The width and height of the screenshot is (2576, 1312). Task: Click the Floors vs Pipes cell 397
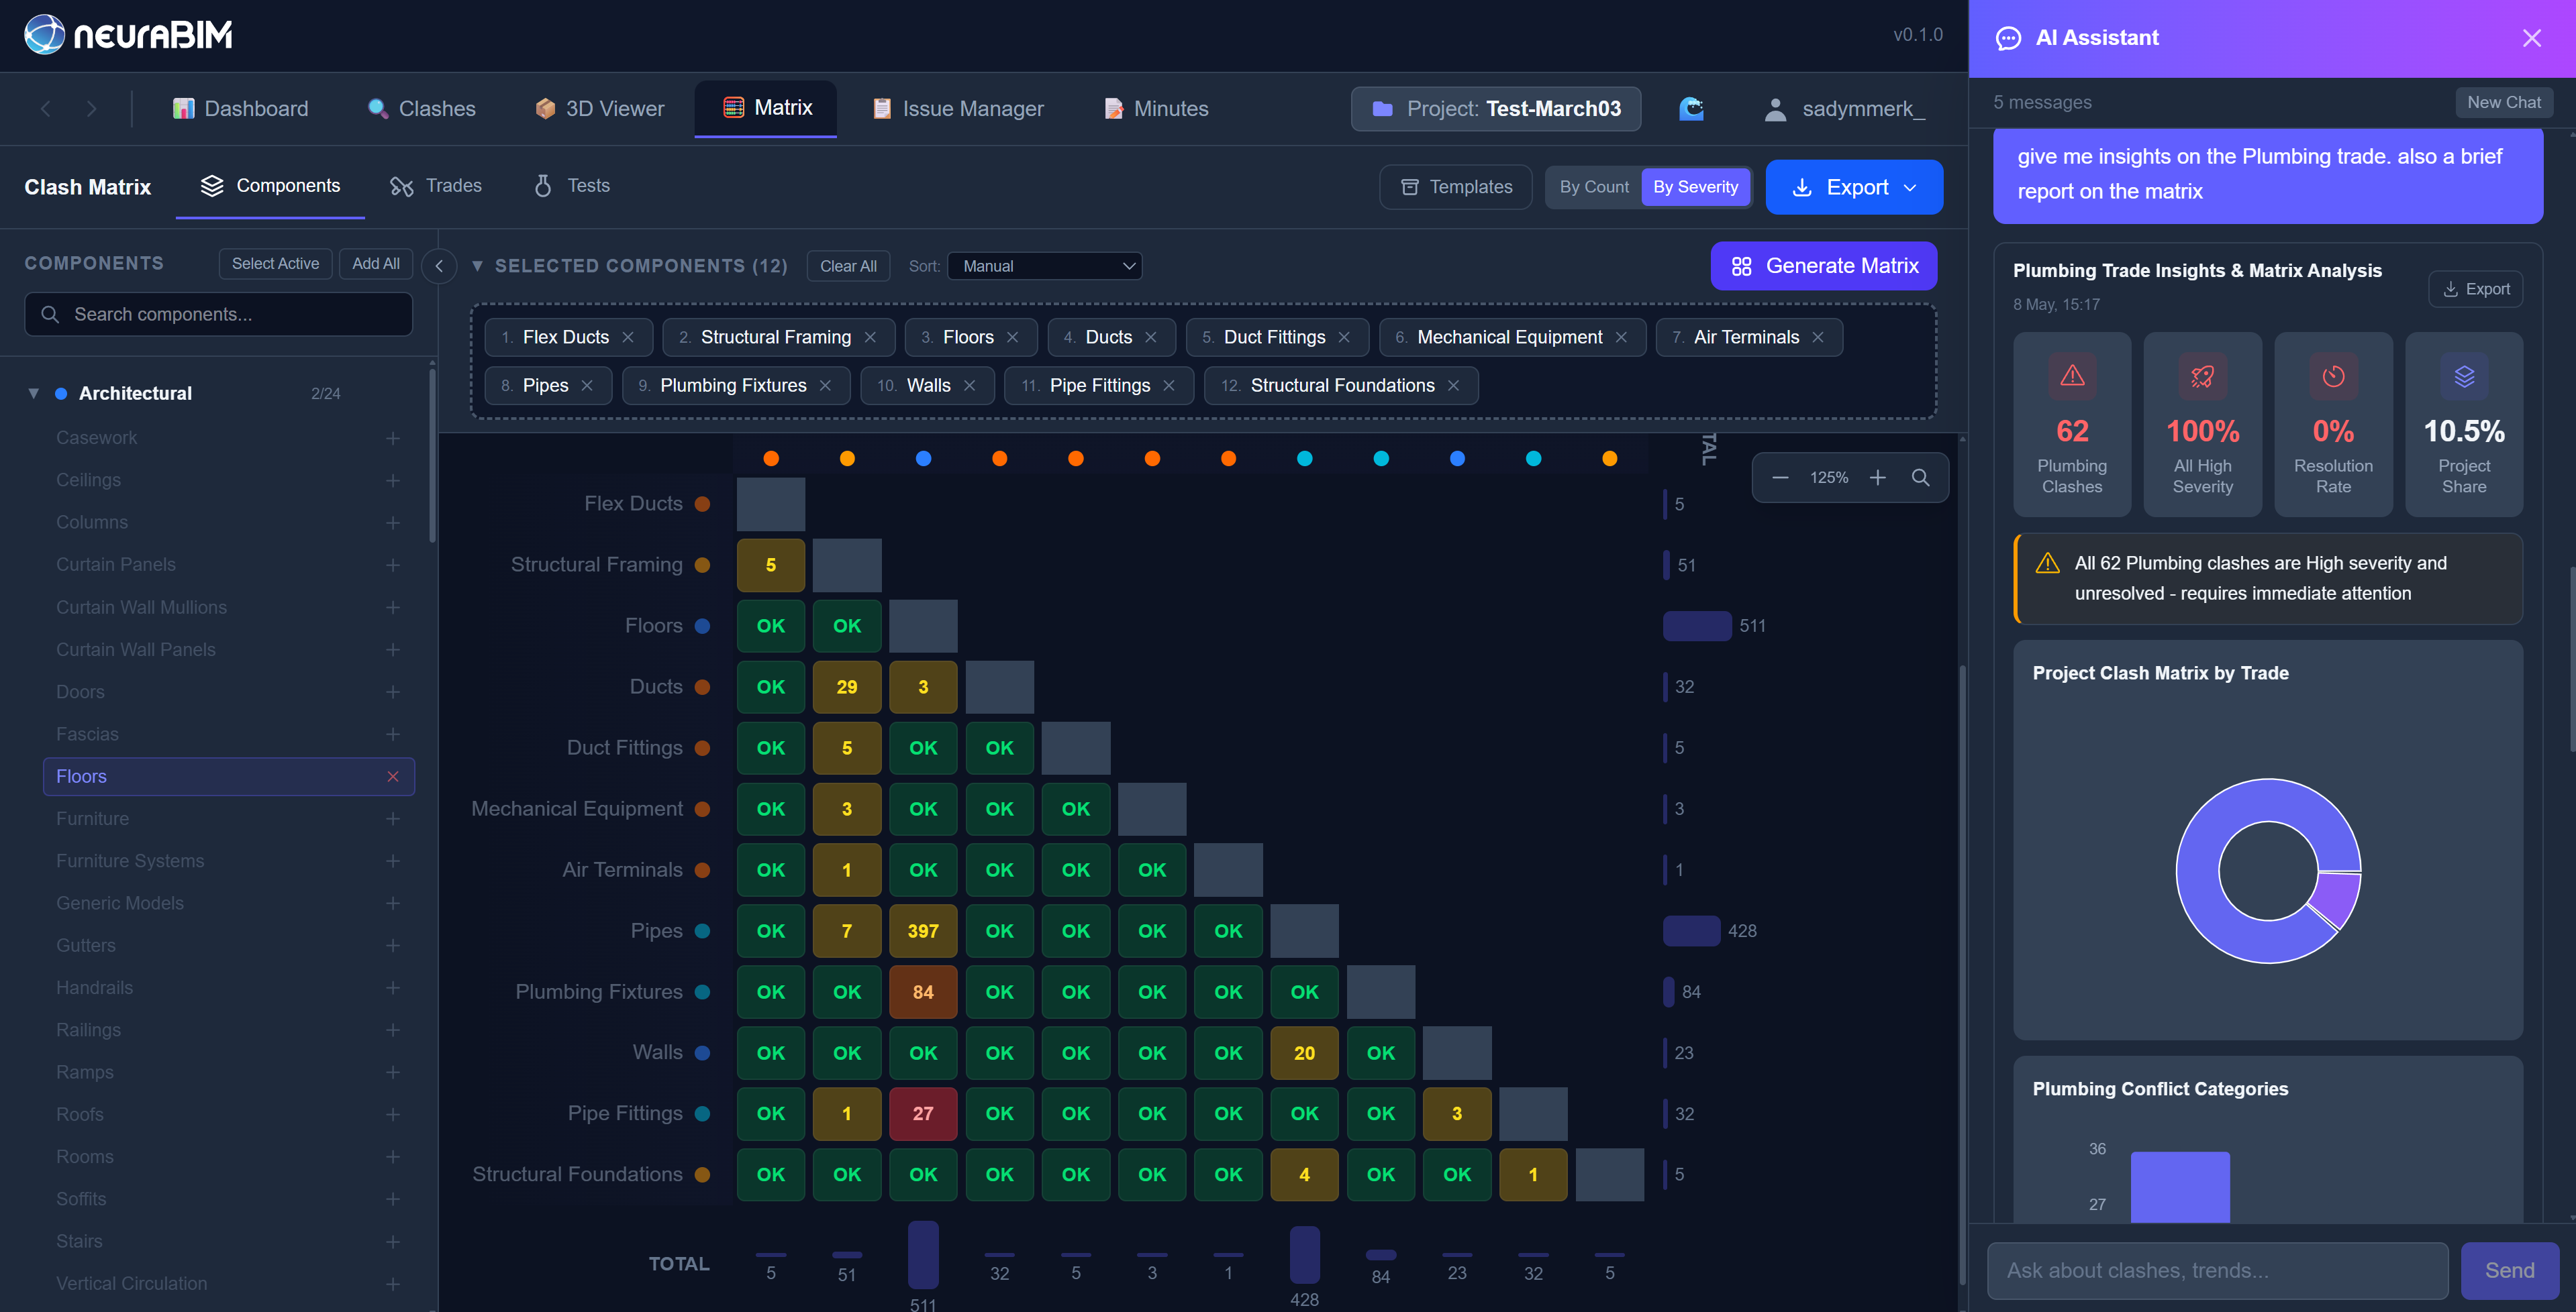(x=922, y=931)
